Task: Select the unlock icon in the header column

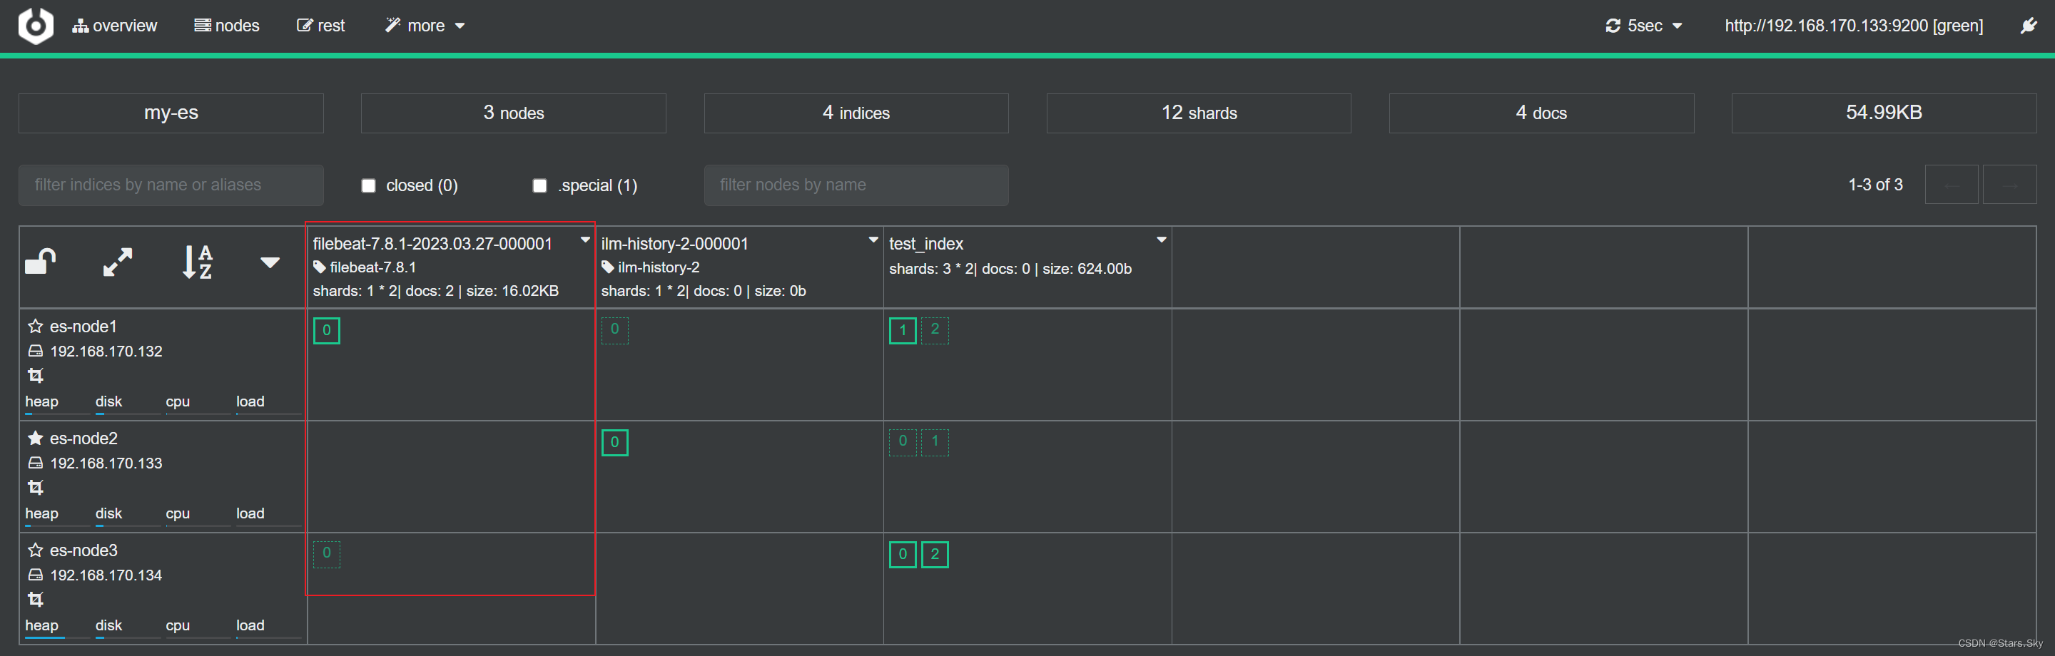Action: click(x=41, y=260)
